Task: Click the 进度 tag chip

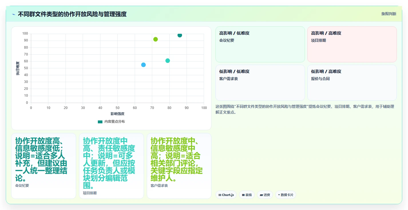Action: tap(265, 195)
